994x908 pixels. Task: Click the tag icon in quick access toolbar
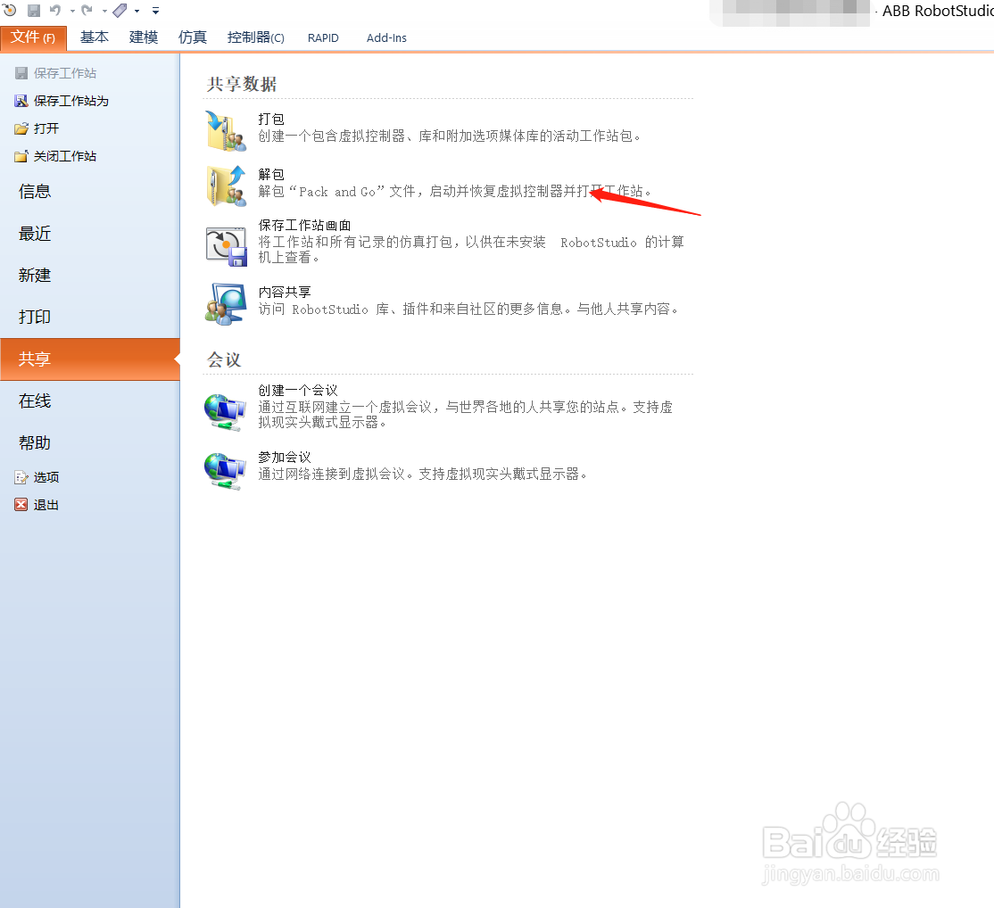click(x=120, y=10)
